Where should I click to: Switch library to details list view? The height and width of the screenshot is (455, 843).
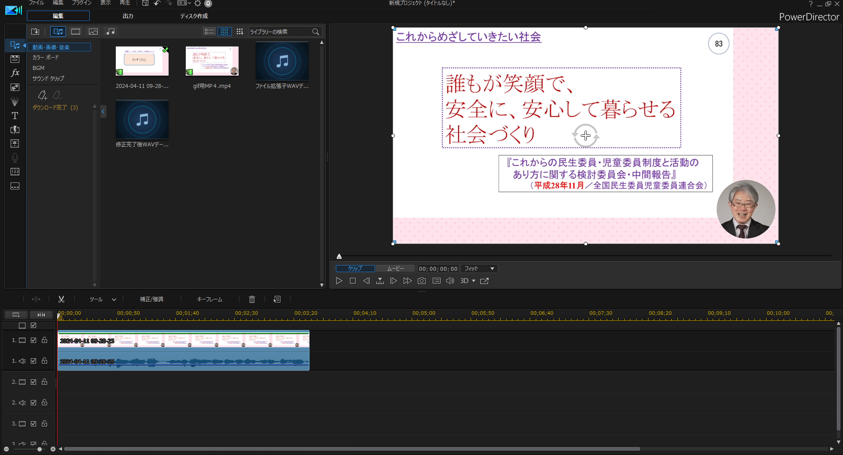(210, 32)
